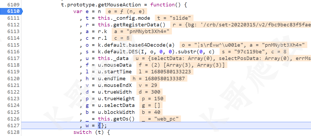Viewport: 311px width, 136px height.
Task: Click this.getOs() call on line 6126
Action: pyautogui.click(x=116, y=119)
